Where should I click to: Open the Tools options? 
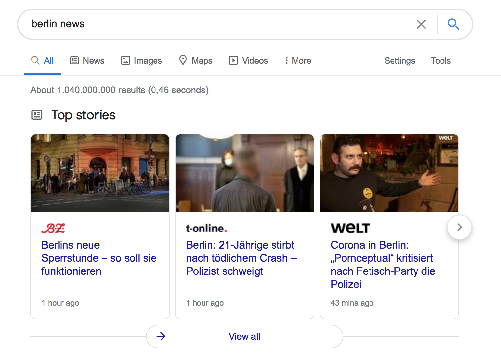point(441,61)
